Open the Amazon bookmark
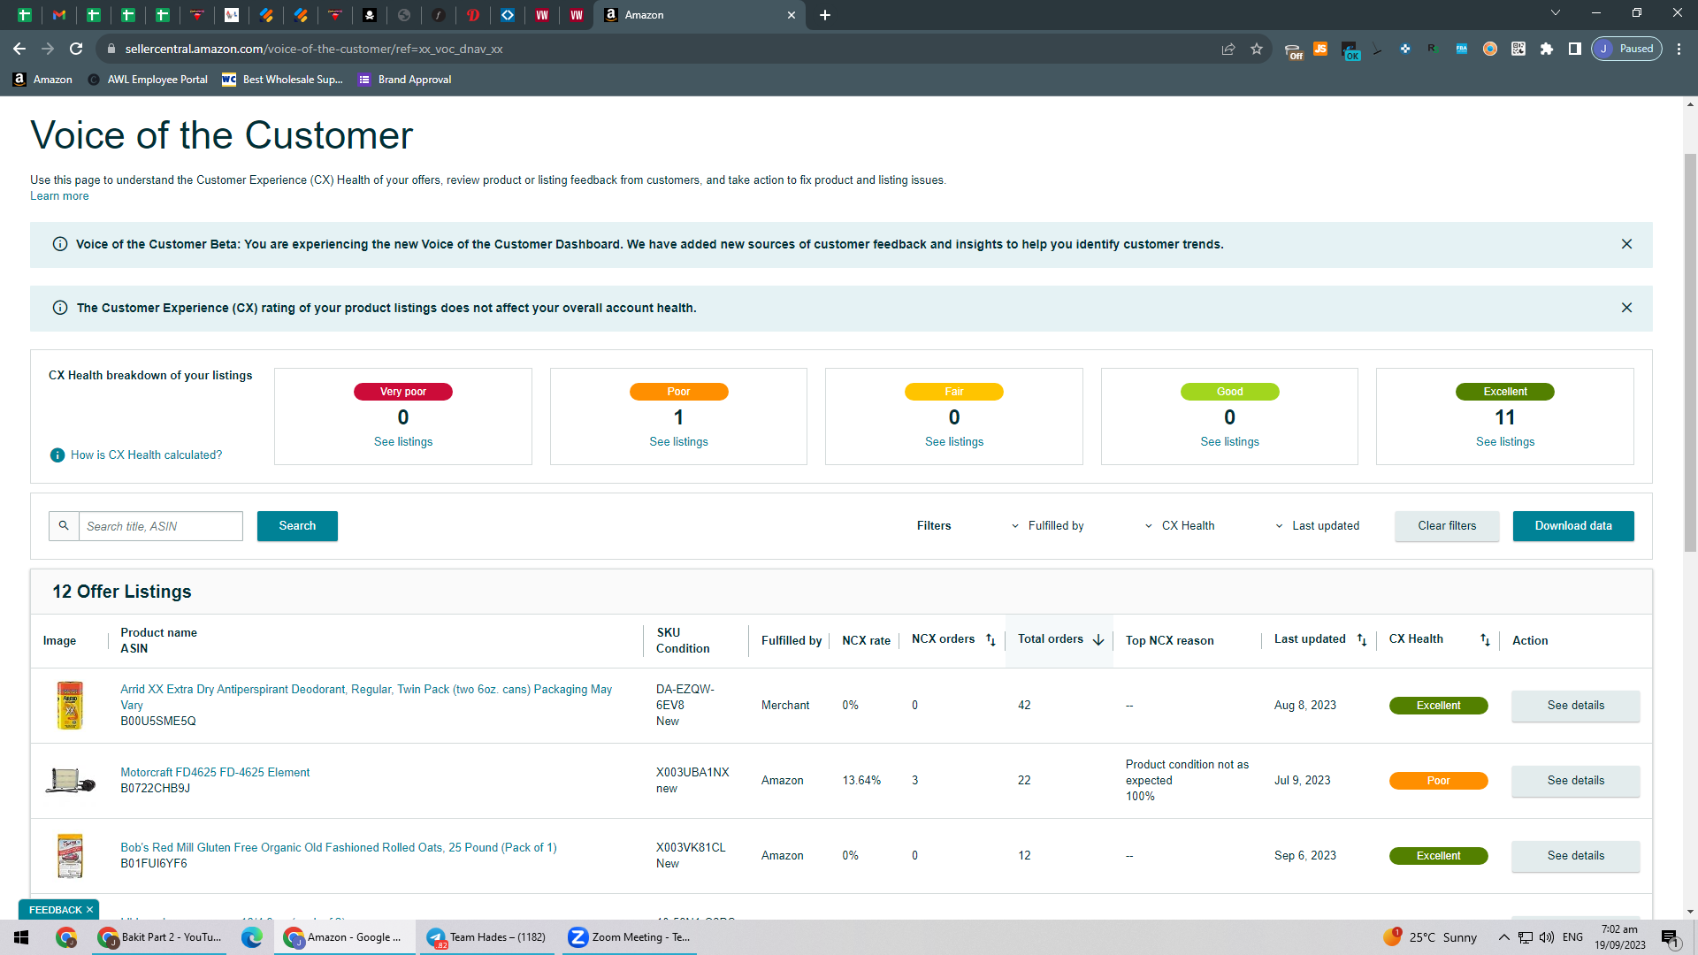Image resolution: width=1698 pixels, height=955 pixels. (x=42, y=80)
